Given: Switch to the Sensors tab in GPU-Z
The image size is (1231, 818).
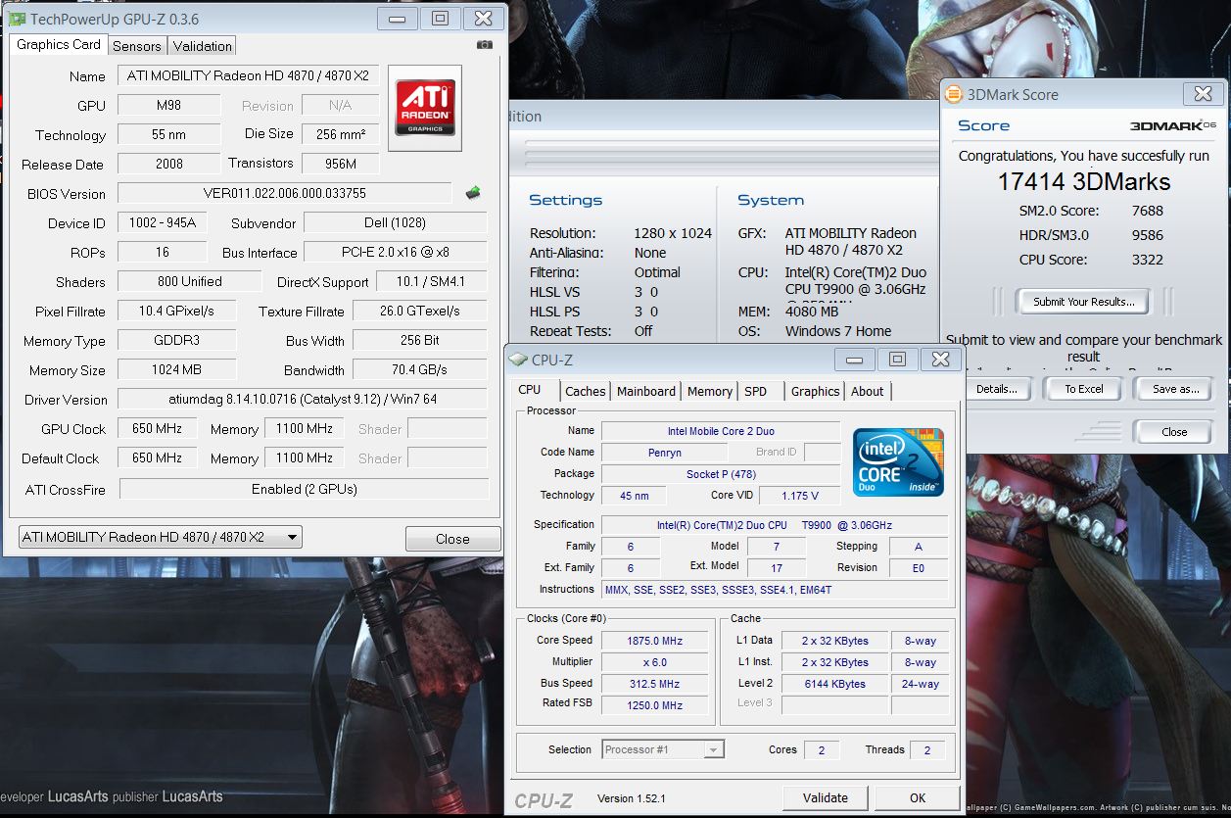Looking at the screenshot, I should (x=137, y=46).
